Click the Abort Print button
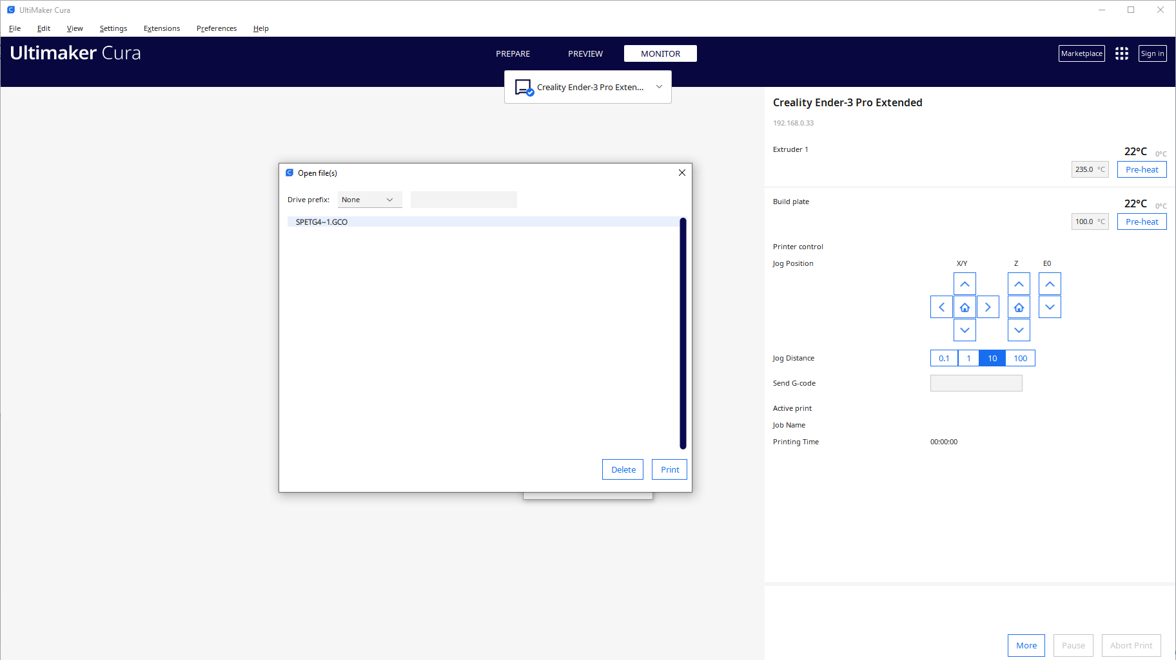 pos(1132,645)
